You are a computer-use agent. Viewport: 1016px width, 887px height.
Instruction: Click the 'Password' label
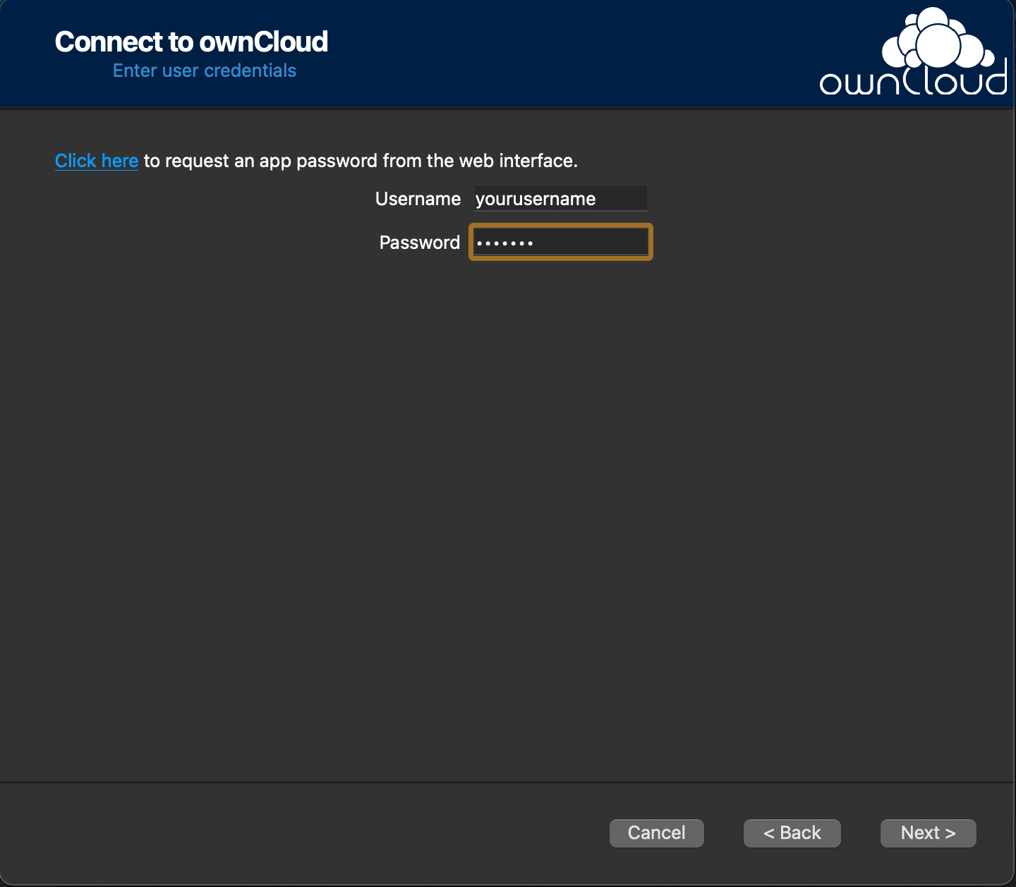coord(419,243)
